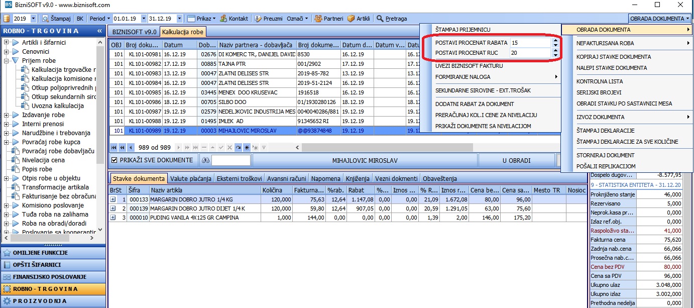
Task: Switch to the Kalkulacija robe tab
Action: [x=183, y=32]
